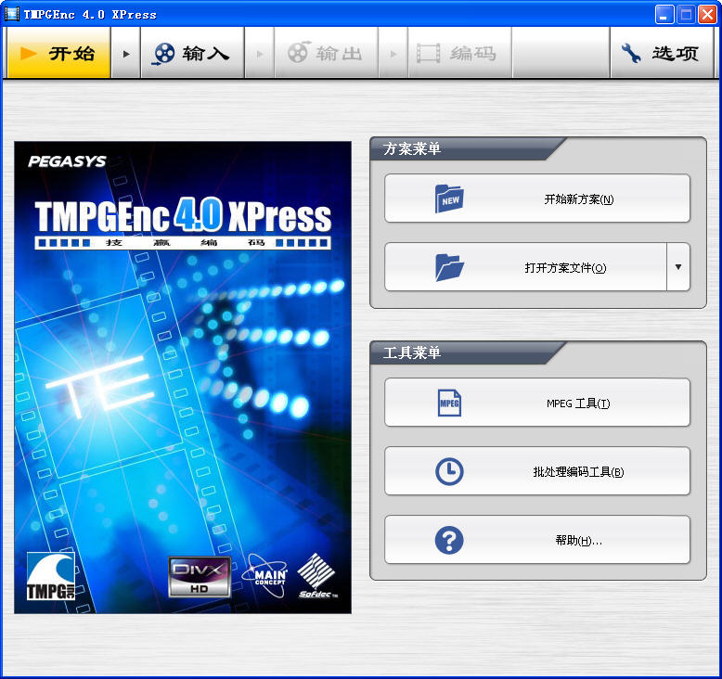
Task: Click the film reel icon on 输出
Action: click(298, 52)
